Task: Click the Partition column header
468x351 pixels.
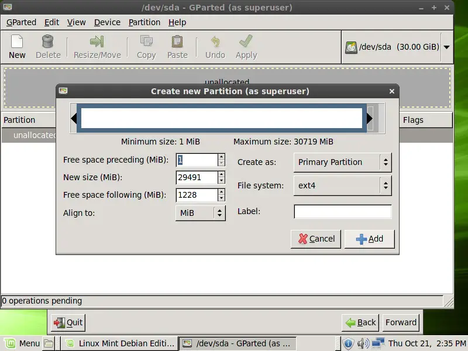Action: [x=29, y=120]
